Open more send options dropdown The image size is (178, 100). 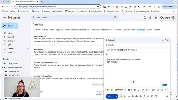(116, 96)
